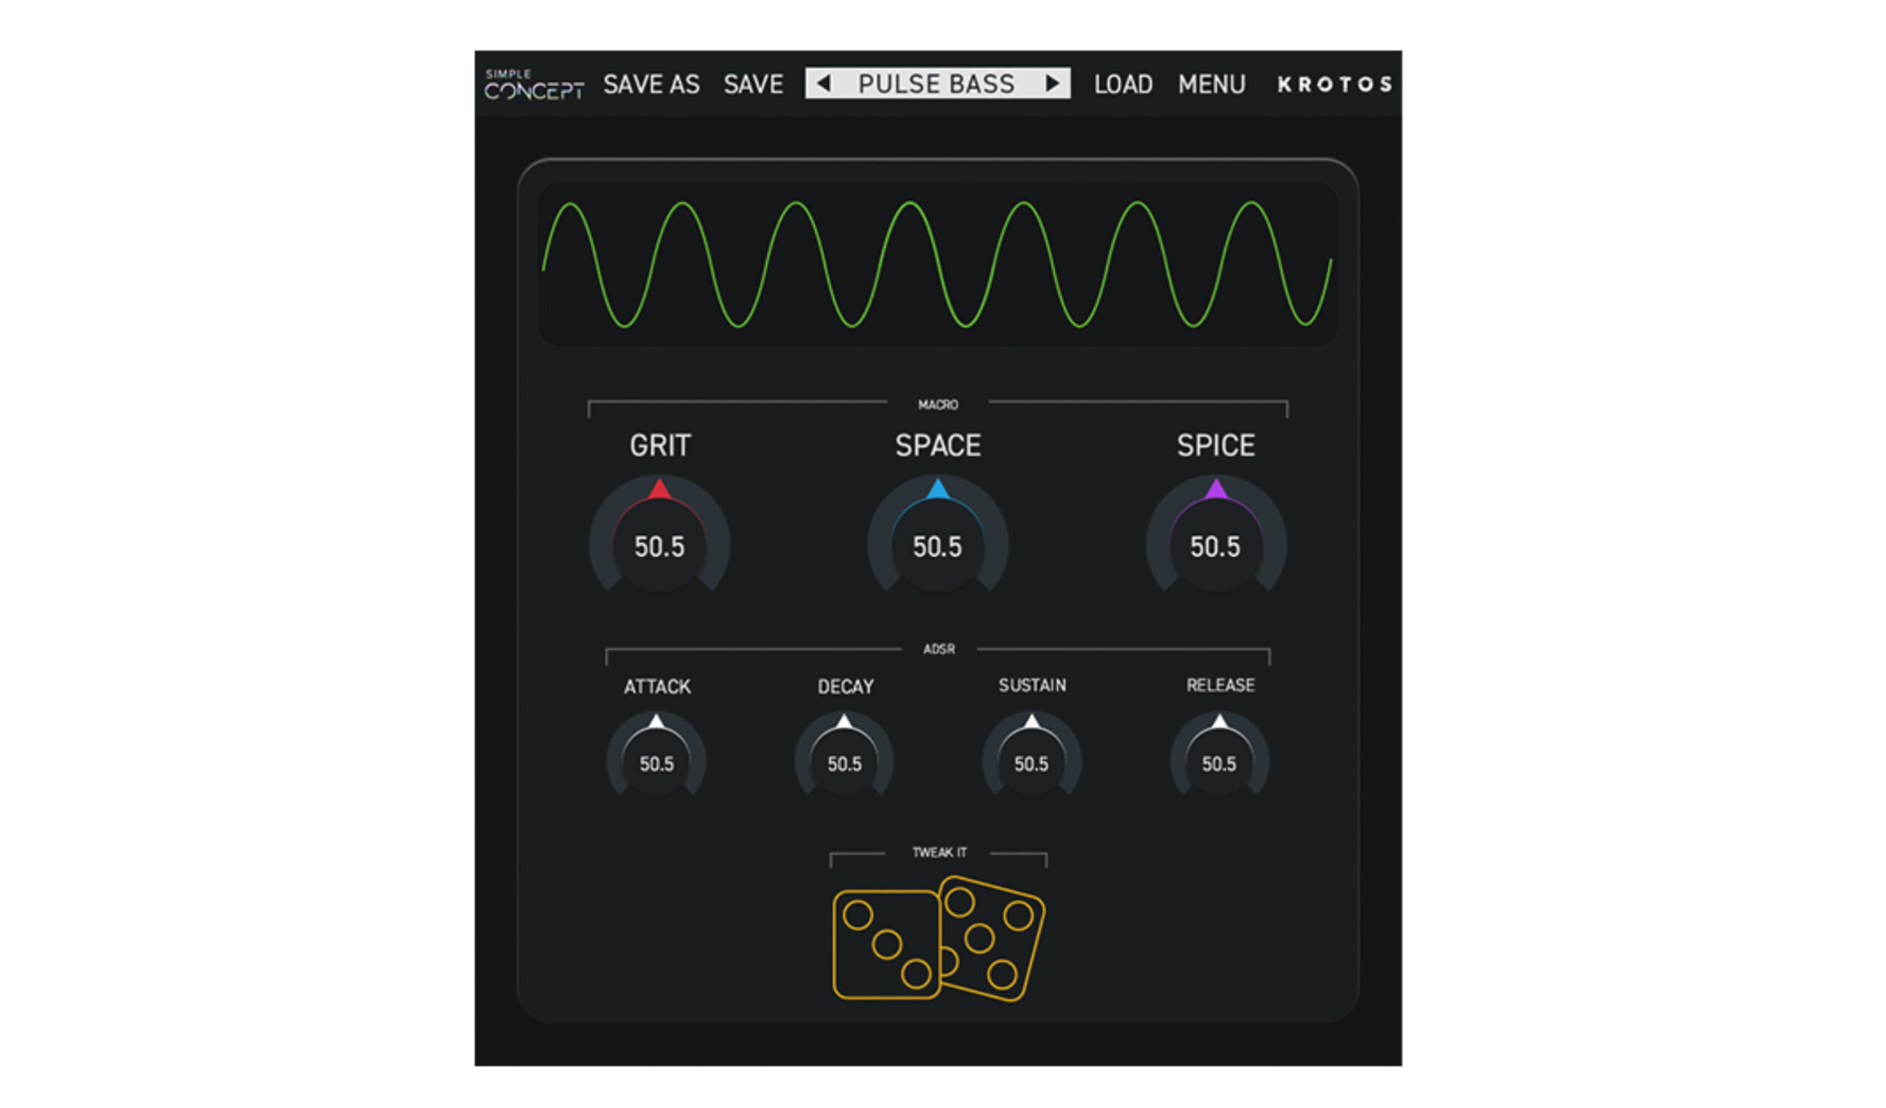Click the Simple Concept logo

click(x=533, y=85)
